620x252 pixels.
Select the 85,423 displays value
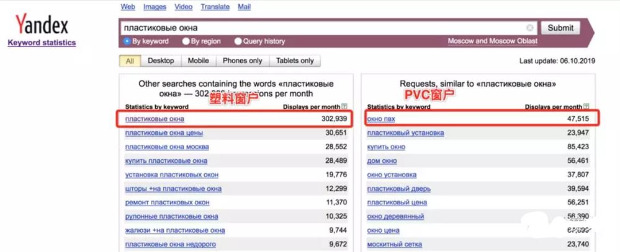tap(578, 147)
